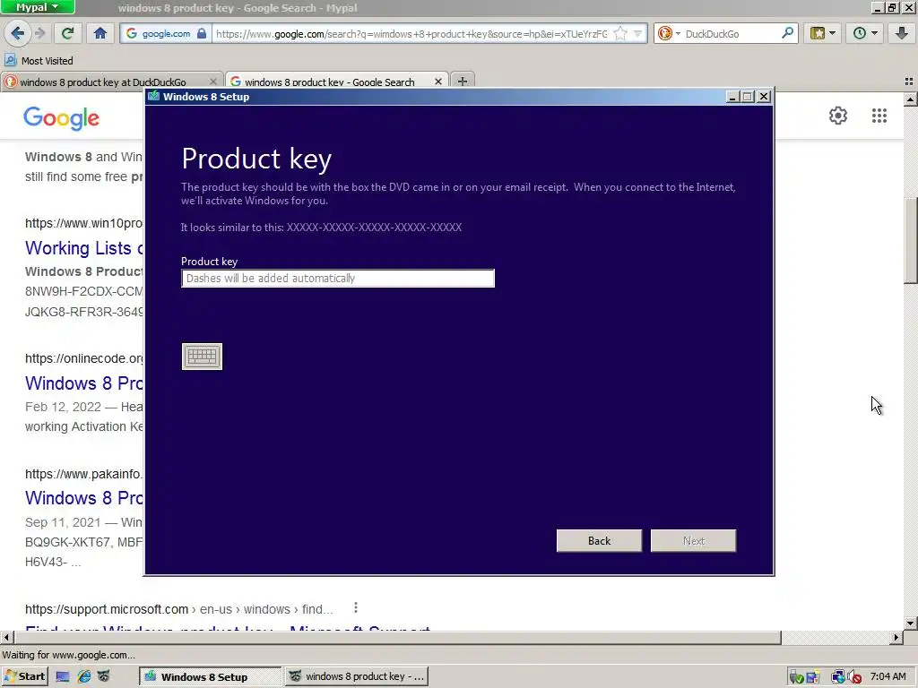Open the Mypal application menu
The image size is (918, 688).
[x=38, y=7]
